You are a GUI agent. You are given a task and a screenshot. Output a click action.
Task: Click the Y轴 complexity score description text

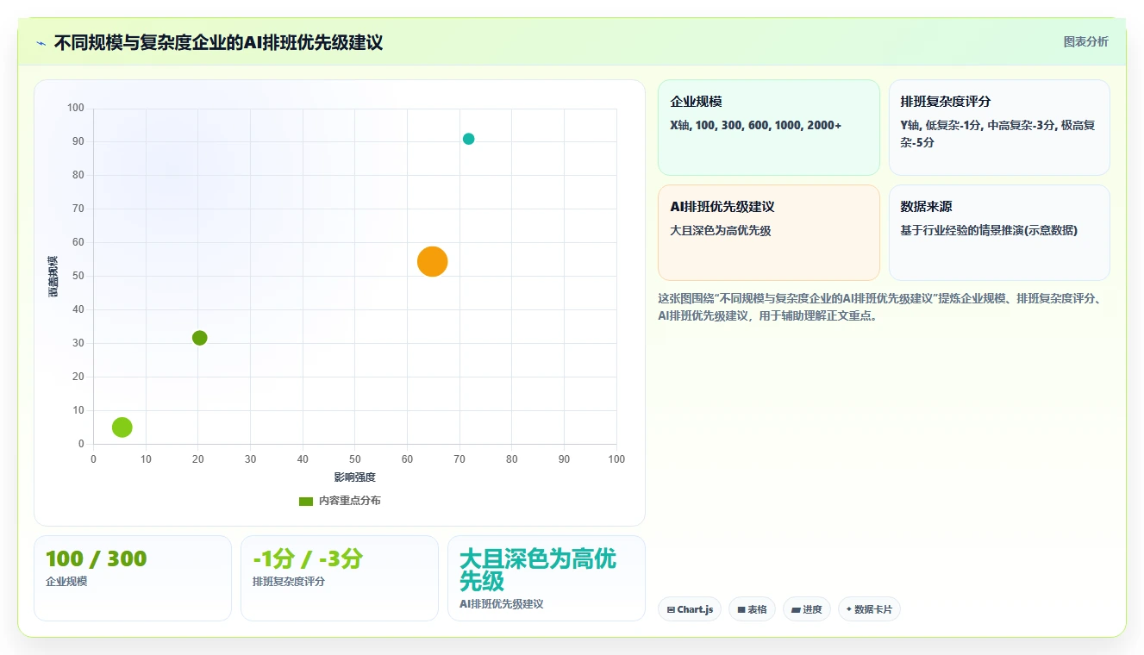click(997, 134)
